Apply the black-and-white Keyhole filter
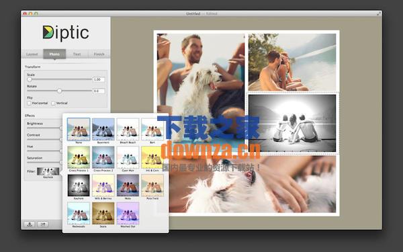Image resolution: width=403 pixels, height=252 pixels. tap(79, 185)
